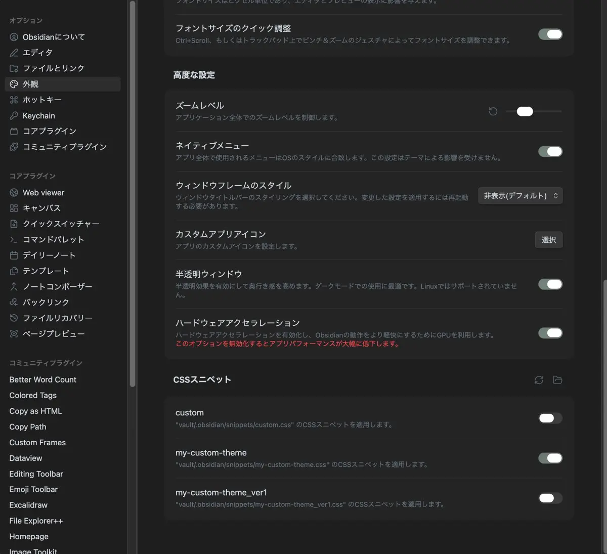Click the Web viewer globe icon
The height and width of the screenshot is (554, 607).
click(x=14, y=192)
